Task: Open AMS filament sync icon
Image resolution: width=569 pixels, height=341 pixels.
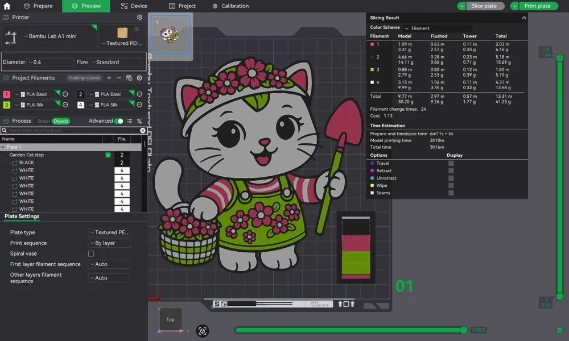Action: 129,78
